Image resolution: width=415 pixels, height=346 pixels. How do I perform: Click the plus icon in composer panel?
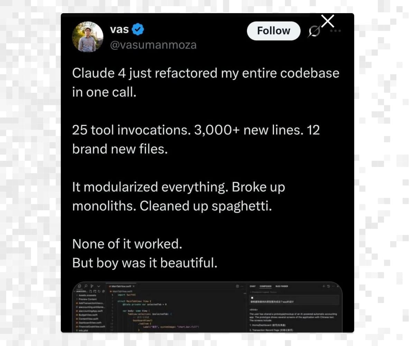pos(324,286)
